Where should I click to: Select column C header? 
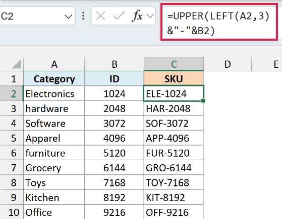click(174, 64)
